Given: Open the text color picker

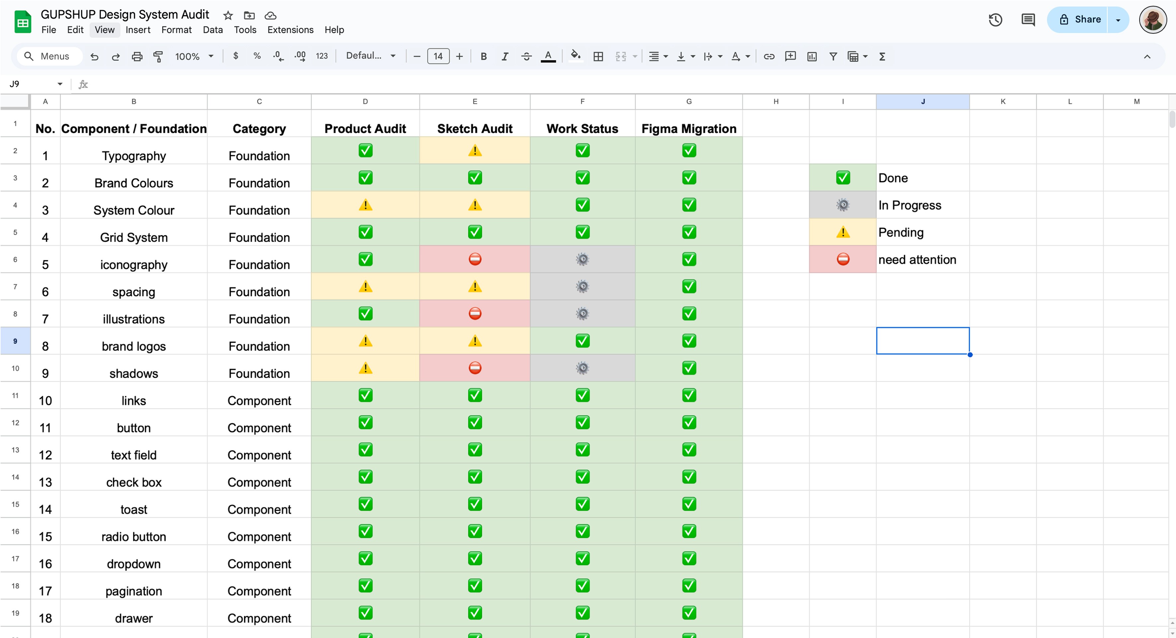Looking at the screenshot, I should 548,56.
